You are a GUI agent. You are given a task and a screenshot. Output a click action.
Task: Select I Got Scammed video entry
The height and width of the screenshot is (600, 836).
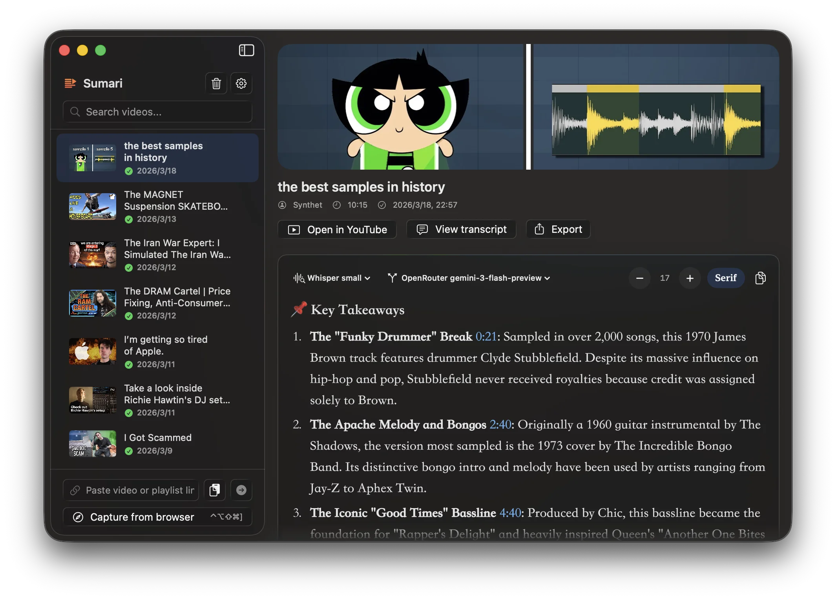pos(157,444)
